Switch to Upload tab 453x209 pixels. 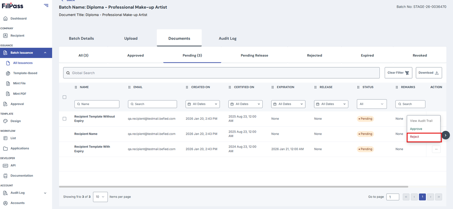[131, 38]
